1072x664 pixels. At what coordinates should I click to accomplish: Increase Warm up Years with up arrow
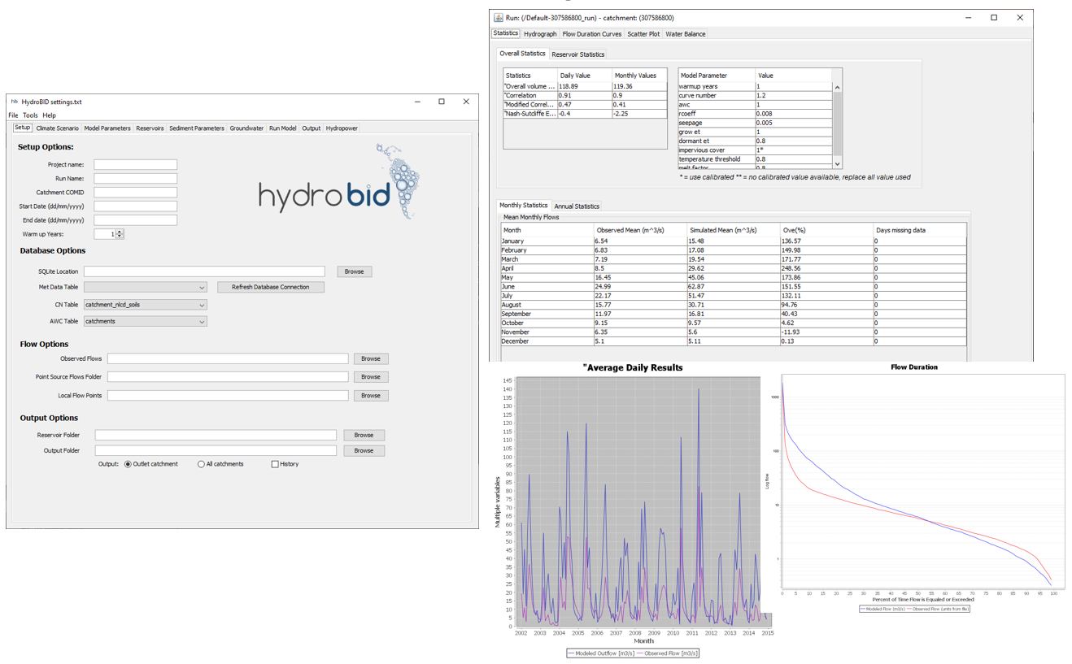point(120,232)
